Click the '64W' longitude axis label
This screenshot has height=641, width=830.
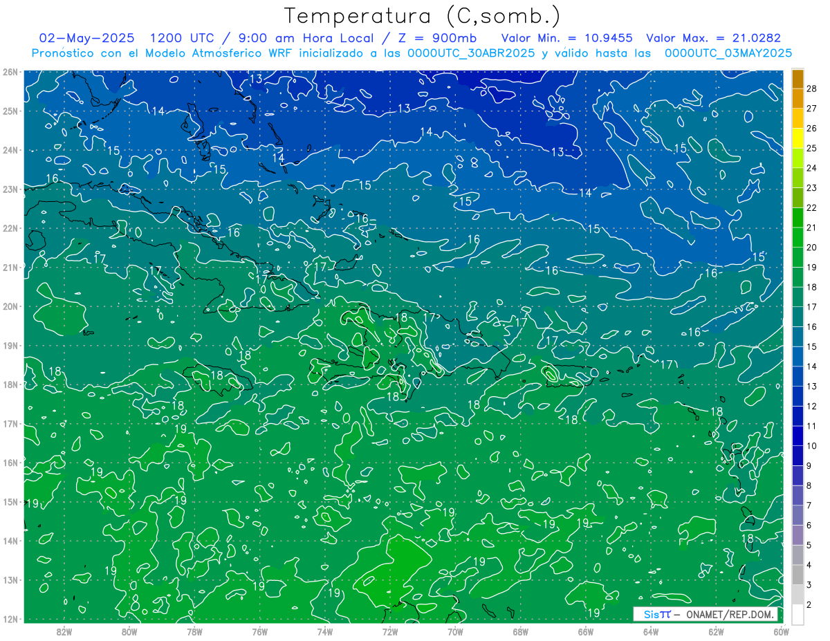tap(651, 631)
